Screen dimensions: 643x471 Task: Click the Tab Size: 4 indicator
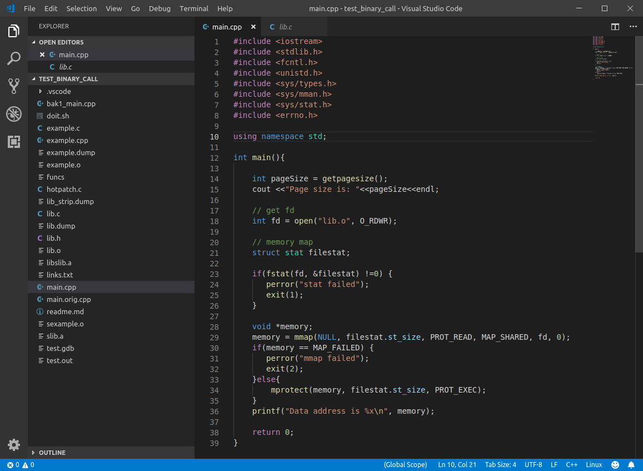500,465
